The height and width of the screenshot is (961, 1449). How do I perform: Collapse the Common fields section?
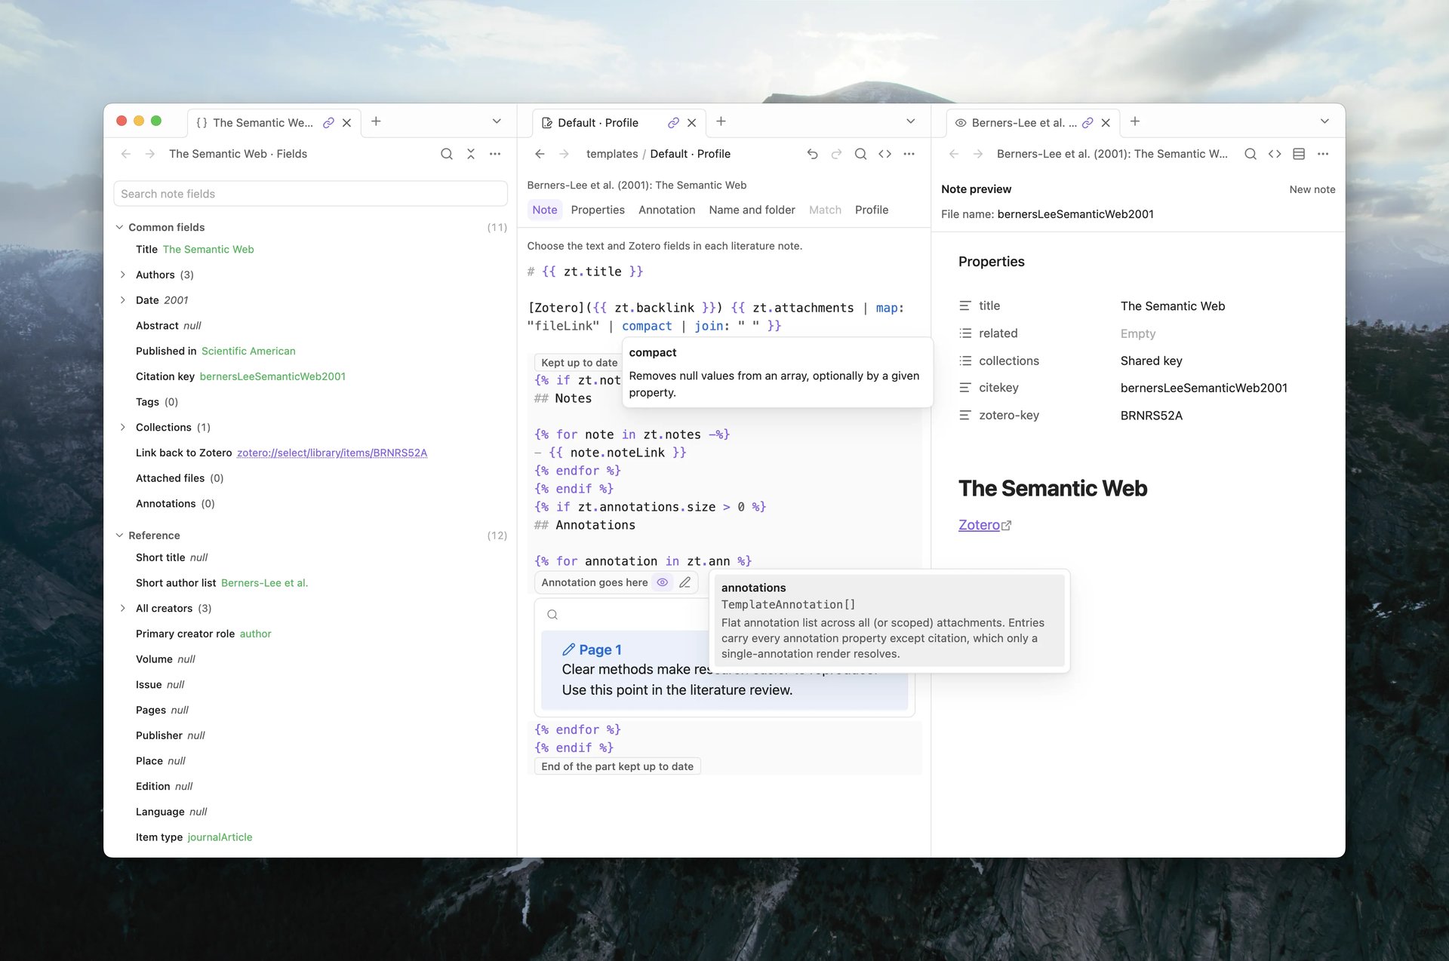click(x=119, y=227)
